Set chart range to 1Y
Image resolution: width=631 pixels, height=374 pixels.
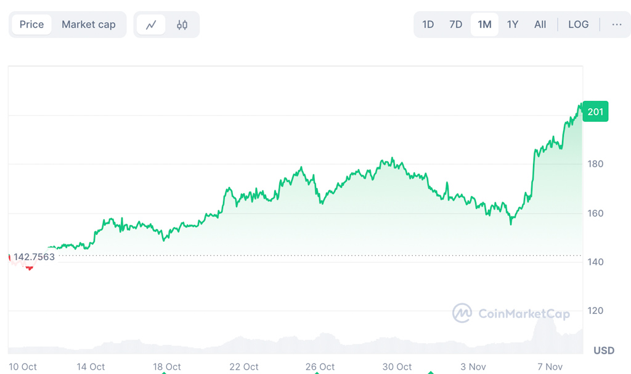[512, 25]
